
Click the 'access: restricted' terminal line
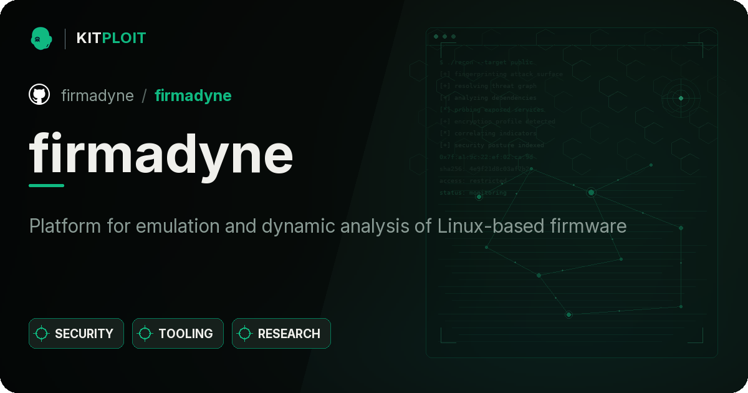tap(473, 181)
